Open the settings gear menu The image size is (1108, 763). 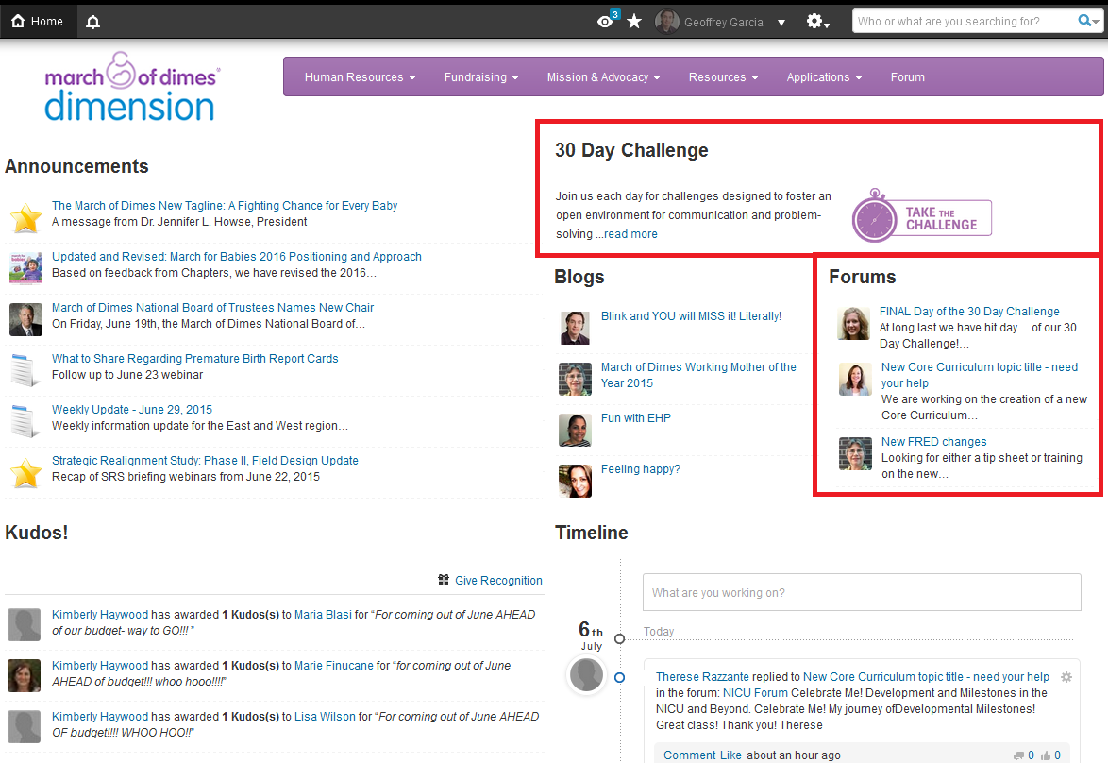tap(816, 22)
